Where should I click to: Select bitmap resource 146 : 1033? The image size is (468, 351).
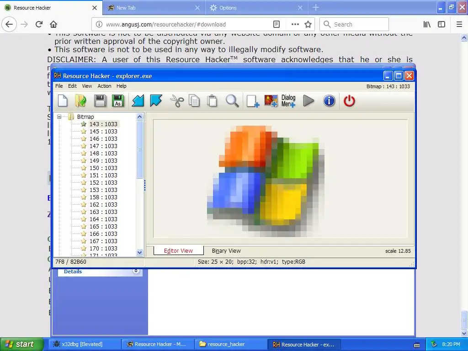(103, 139)
